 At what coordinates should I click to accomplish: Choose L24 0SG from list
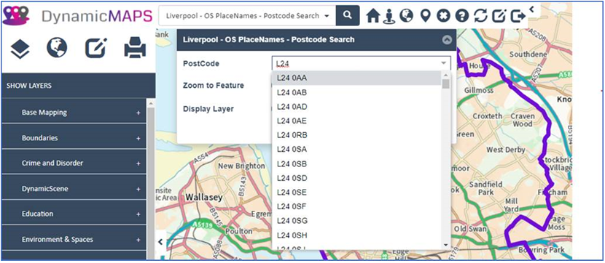(x=357, y=221)
